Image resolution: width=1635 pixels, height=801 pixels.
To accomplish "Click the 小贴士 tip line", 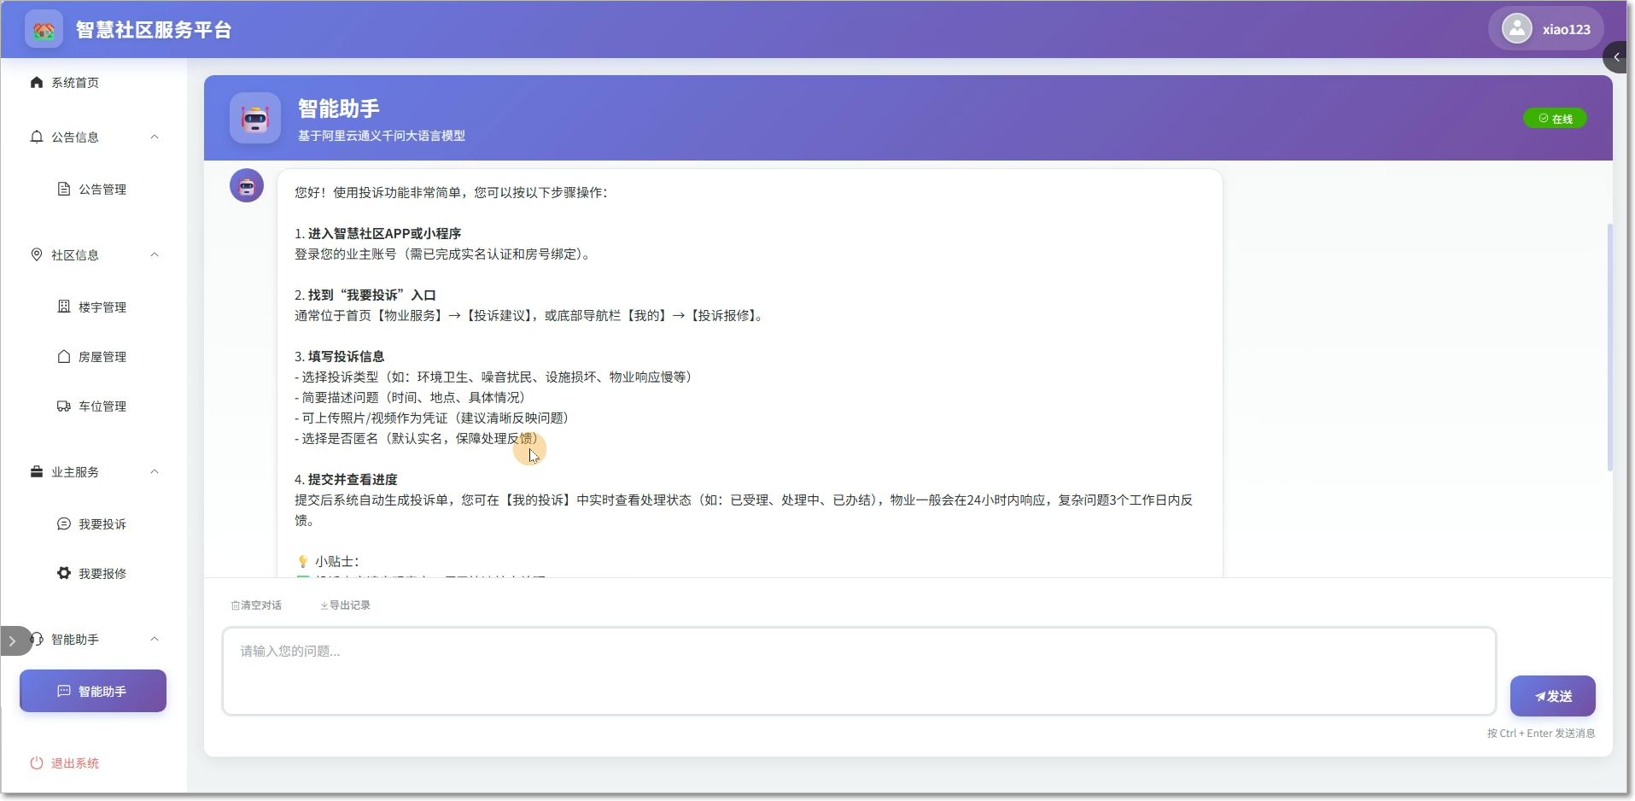I will tap(328, 561).
